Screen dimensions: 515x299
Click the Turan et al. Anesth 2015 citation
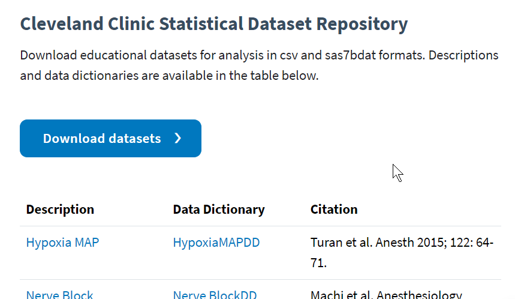[x=402, y=253]
